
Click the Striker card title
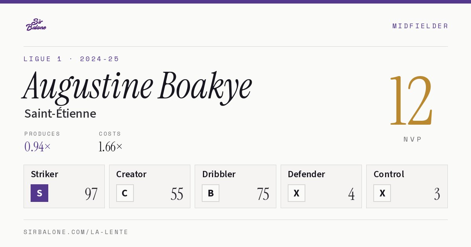44,174
